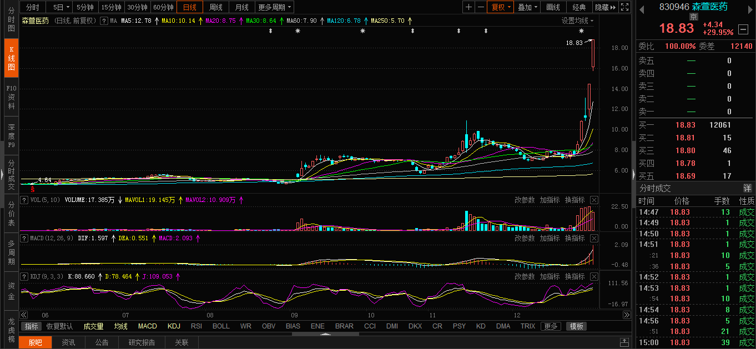The width and height of the screenshot is (756, 349).
Task: Open help for the VOL indicator
Action: tap(24, 200)
